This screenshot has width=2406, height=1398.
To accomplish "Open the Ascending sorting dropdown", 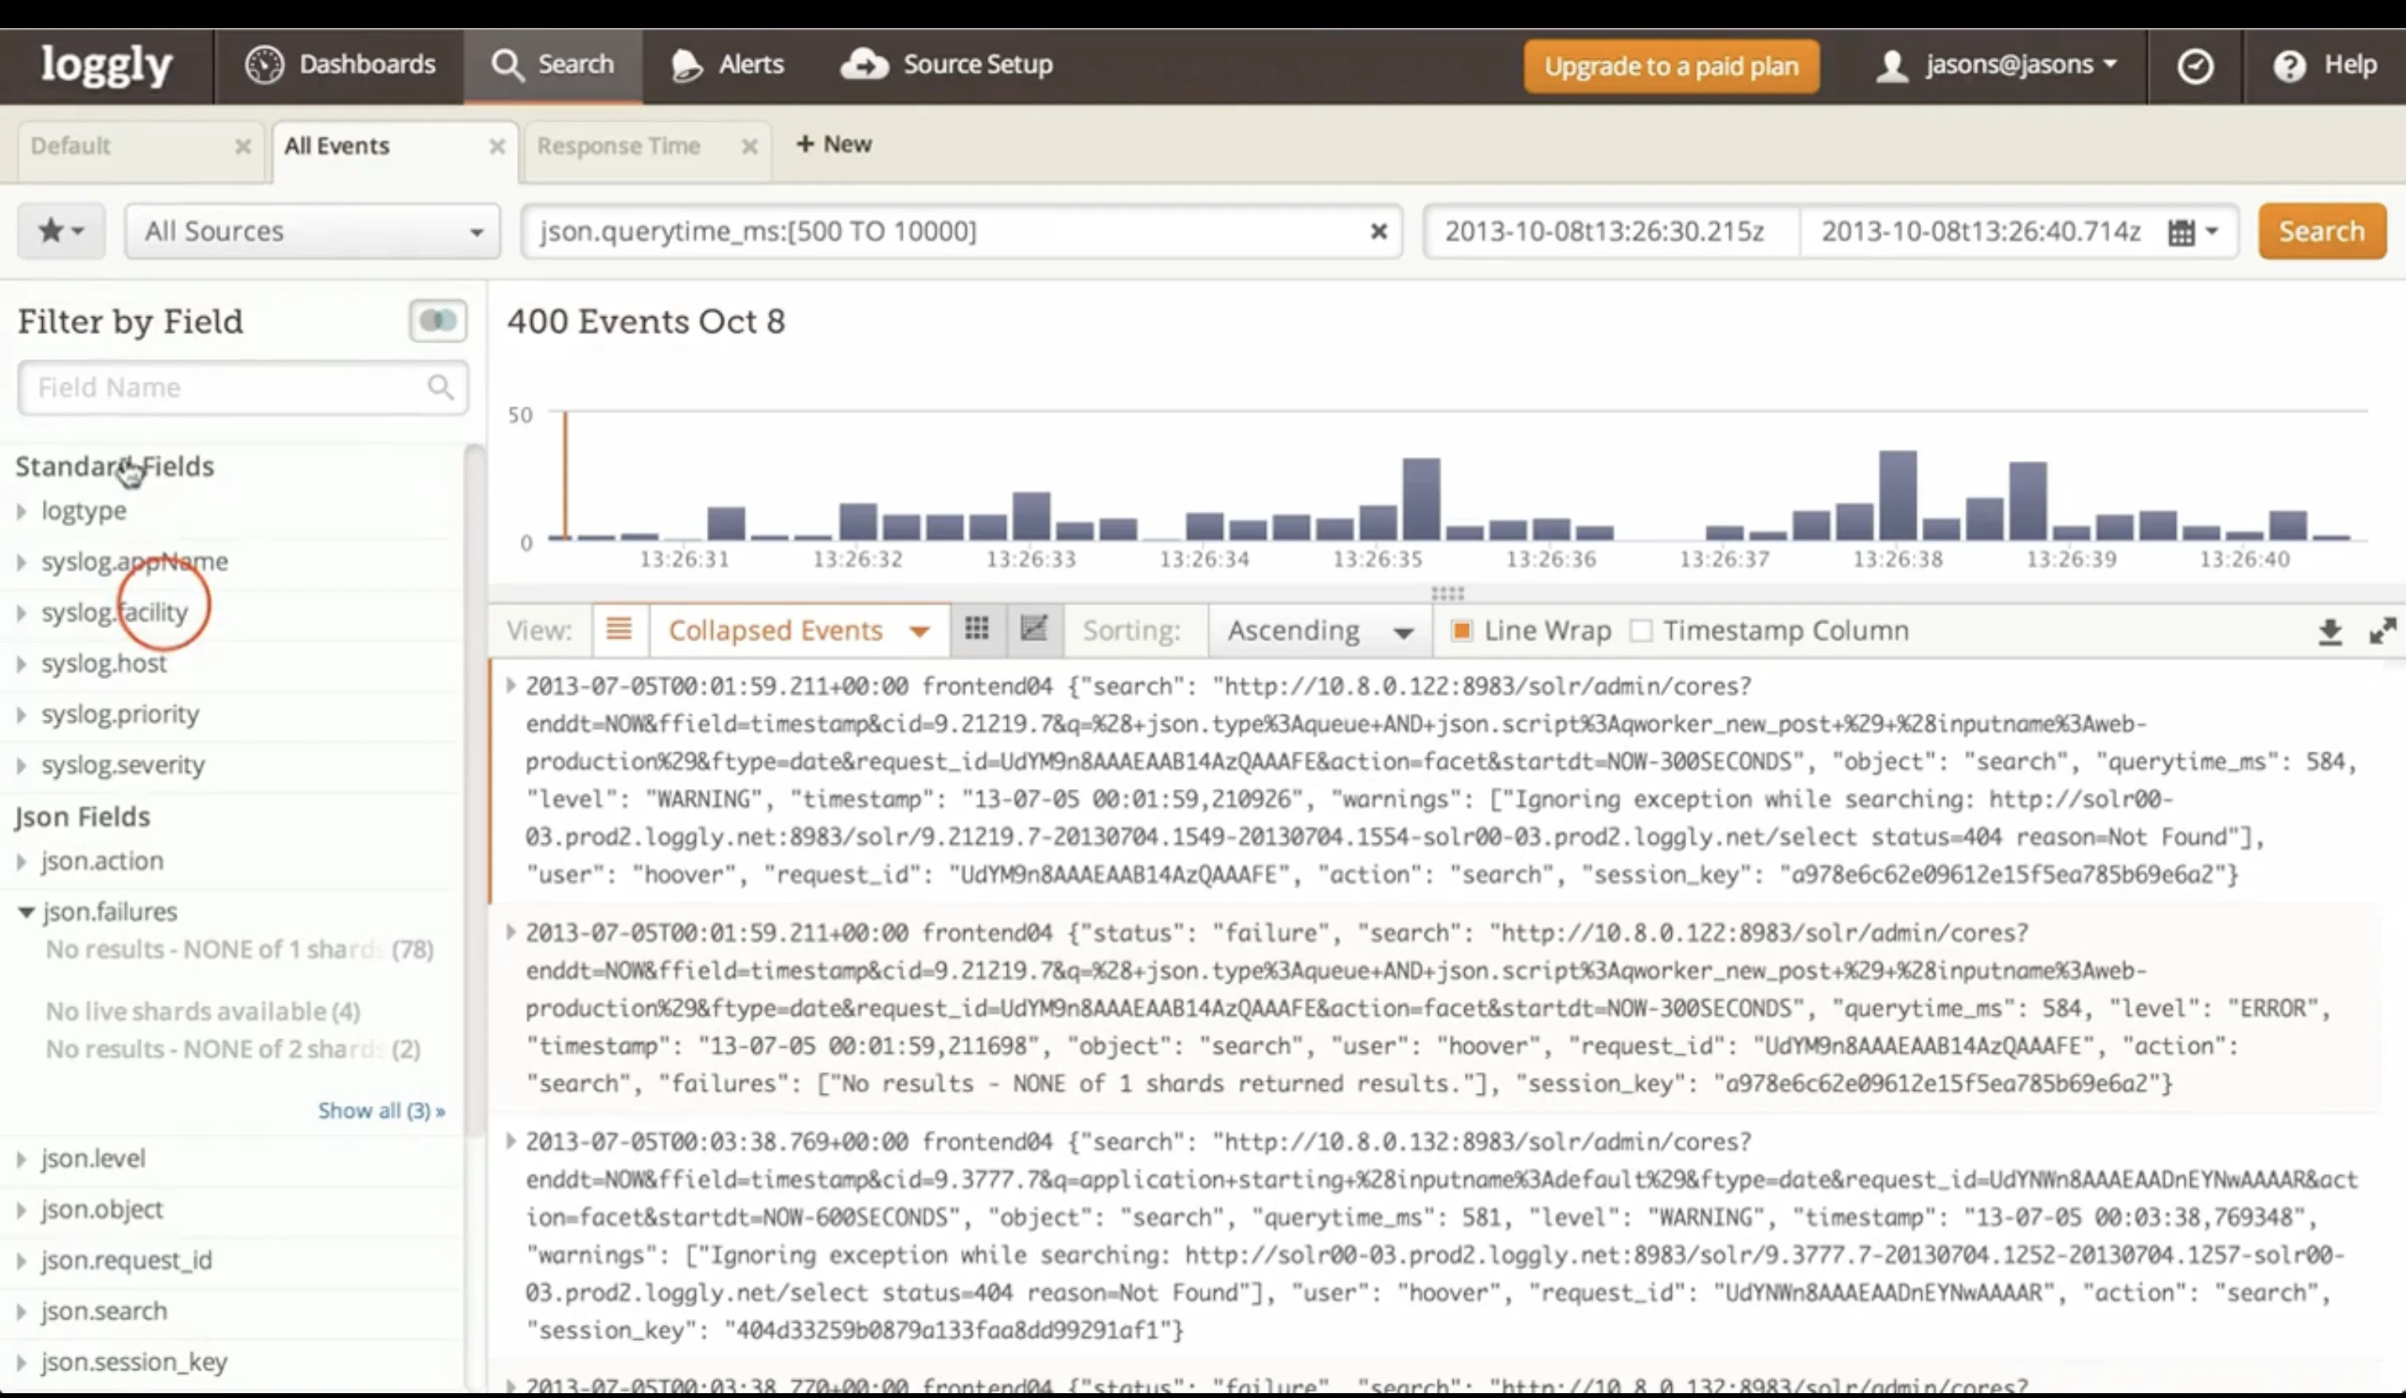I will (x=1318, y=631).
